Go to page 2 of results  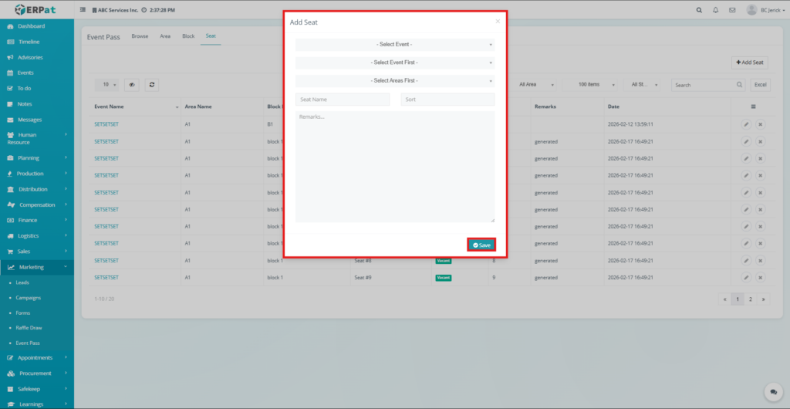pyautogui.click(x=750, y=299)
